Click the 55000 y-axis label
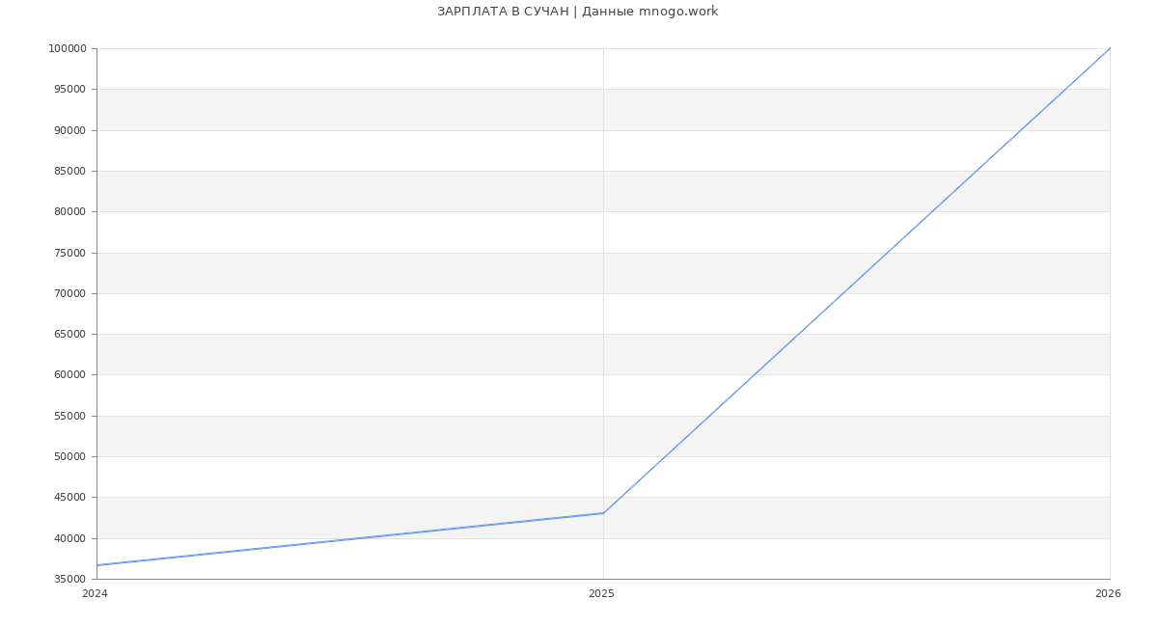Image resolution: width=1158 pixels, height=627 pixels. [69, 416]
